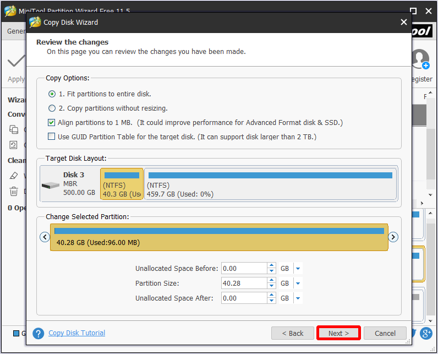Image resolution: width=438 pixels, height=354 pixels.
Task: Enable 'Use GUID Partition Table' checkbox
Action: click(51, 137)
